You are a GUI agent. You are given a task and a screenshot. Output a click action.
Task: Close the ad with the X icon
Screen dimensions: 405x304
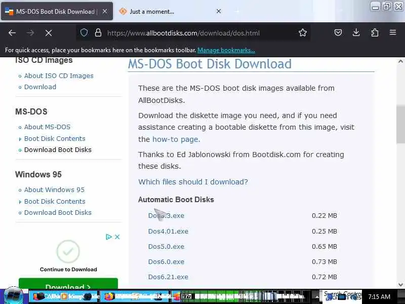[117, 237]
